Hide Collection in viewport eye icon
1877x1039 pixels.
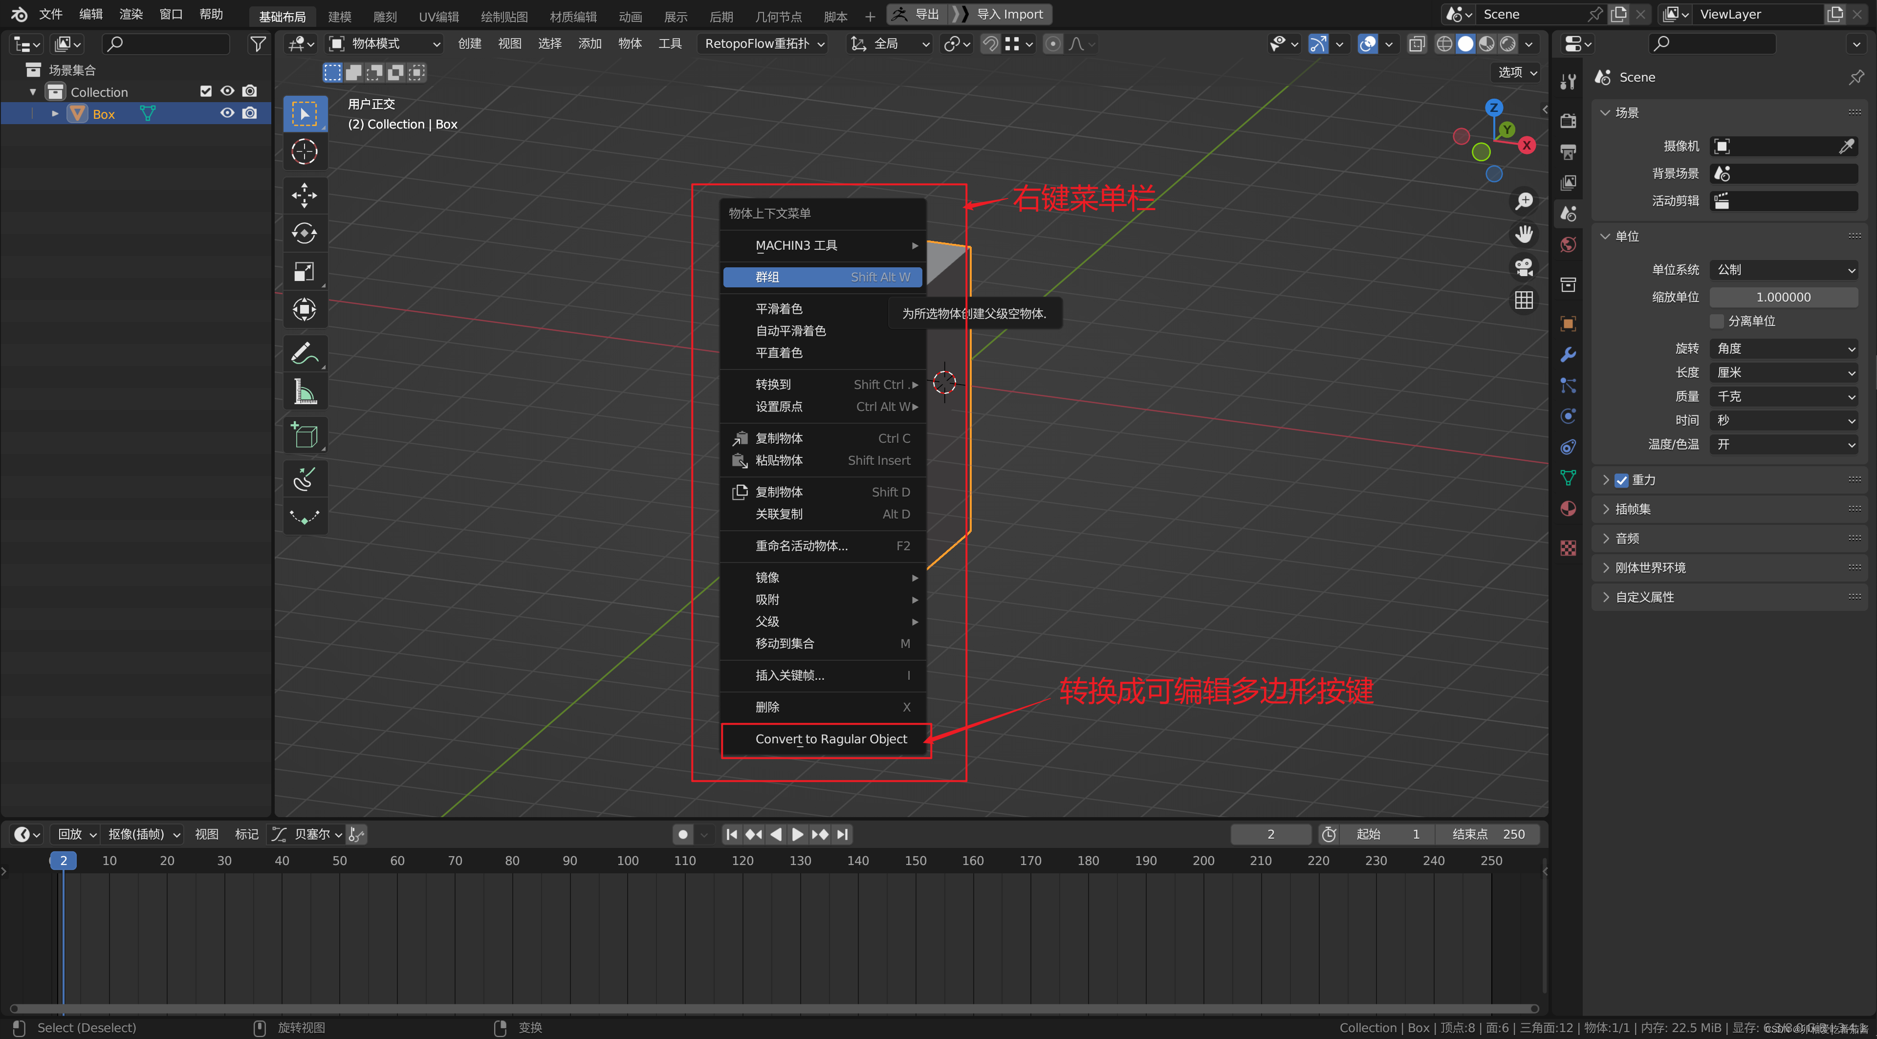click(x=227, y=92)
